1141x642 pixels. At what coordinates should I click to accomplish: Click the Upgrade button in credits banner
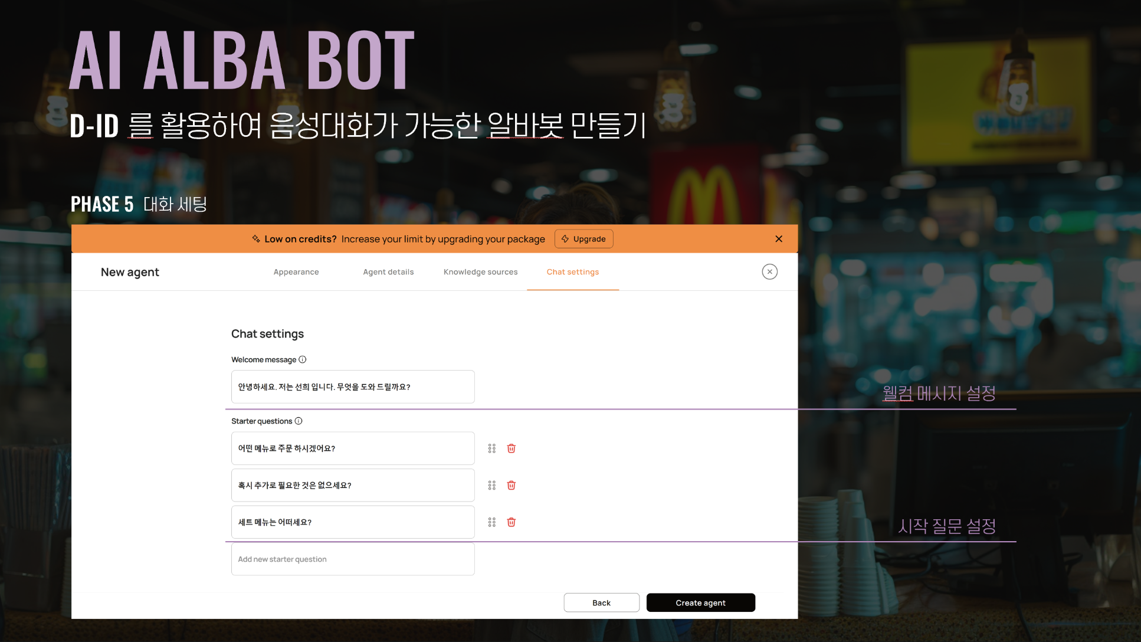583,238
